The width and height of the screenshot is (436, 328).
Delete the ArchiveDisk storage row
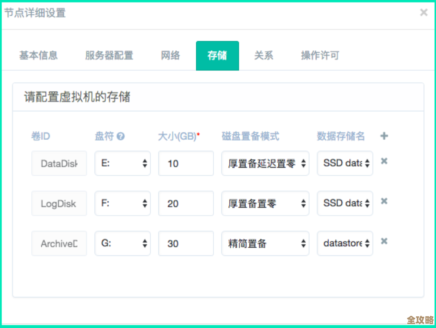384,241
